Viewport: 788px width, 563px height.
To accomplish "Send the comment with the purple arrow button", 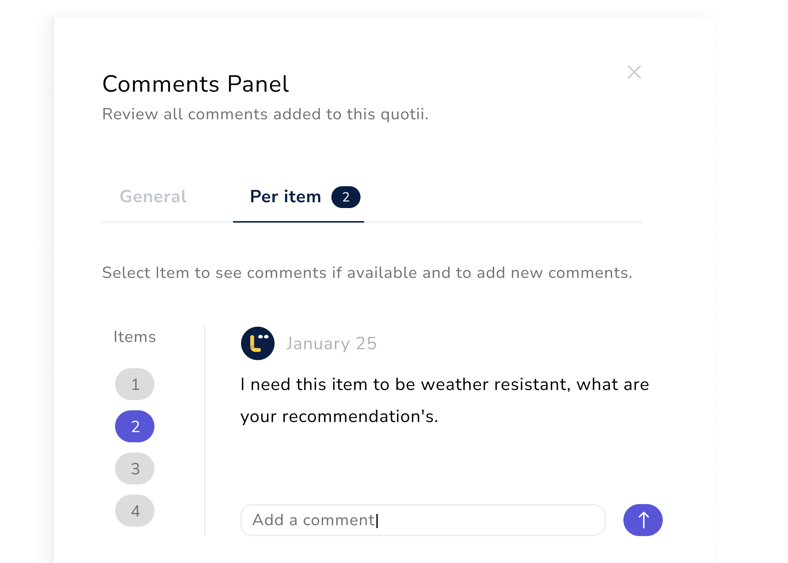I will [x=643, y=520].
